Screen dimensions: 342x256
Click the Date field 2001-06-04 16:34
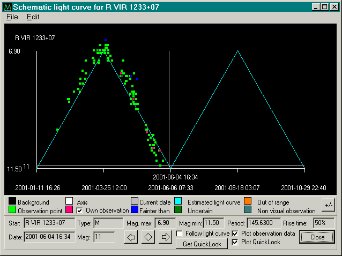tap(49, 237)
